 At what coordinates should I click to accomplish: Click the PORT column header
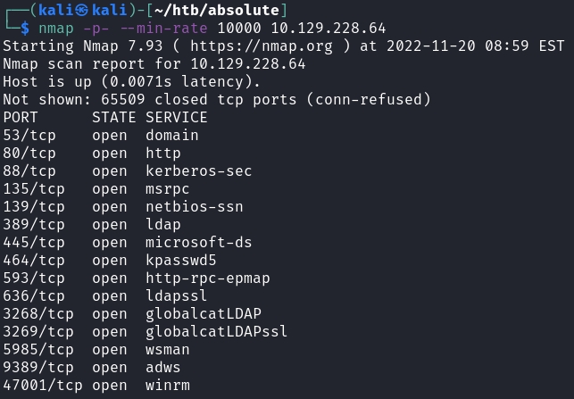[21, 117]
